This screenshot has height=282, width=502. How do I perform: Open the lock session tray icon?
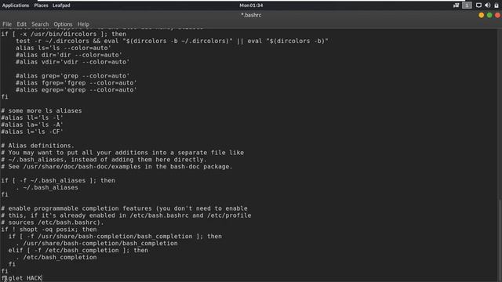click(x=497, y=5)
